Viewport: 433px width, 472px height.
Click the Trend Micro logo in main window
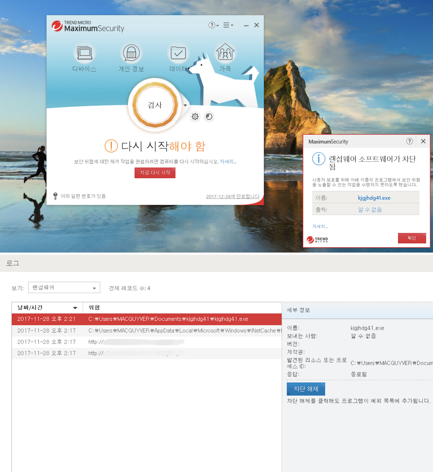(88, 26)
